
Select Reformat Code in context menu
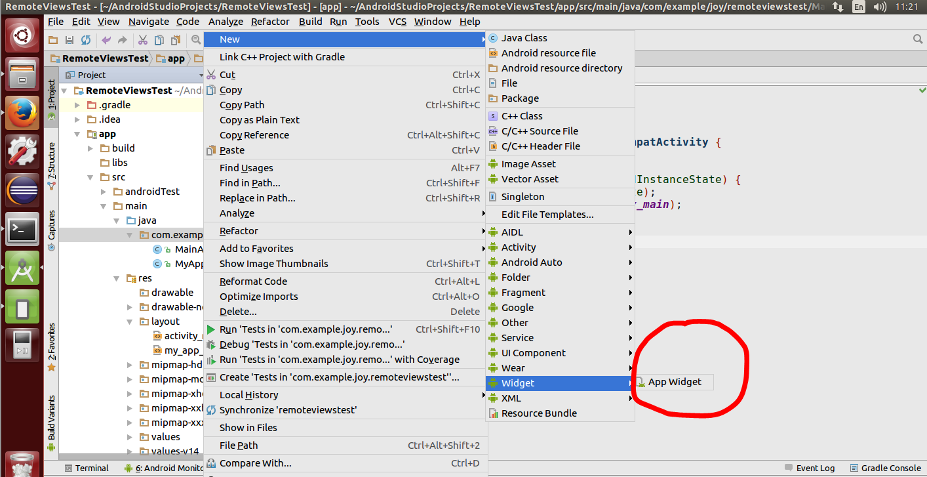pos(344,281)
